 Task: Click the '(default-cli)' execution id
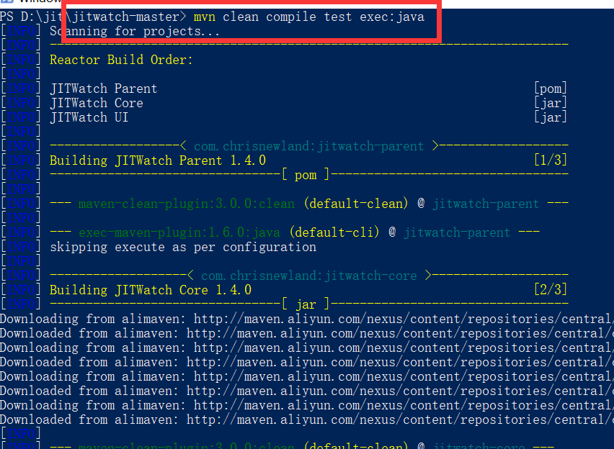[x=334, y=232]
